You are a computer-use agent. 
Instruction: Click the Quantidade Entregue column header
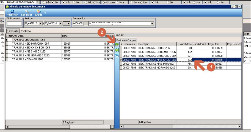click(x=203, y=44)
